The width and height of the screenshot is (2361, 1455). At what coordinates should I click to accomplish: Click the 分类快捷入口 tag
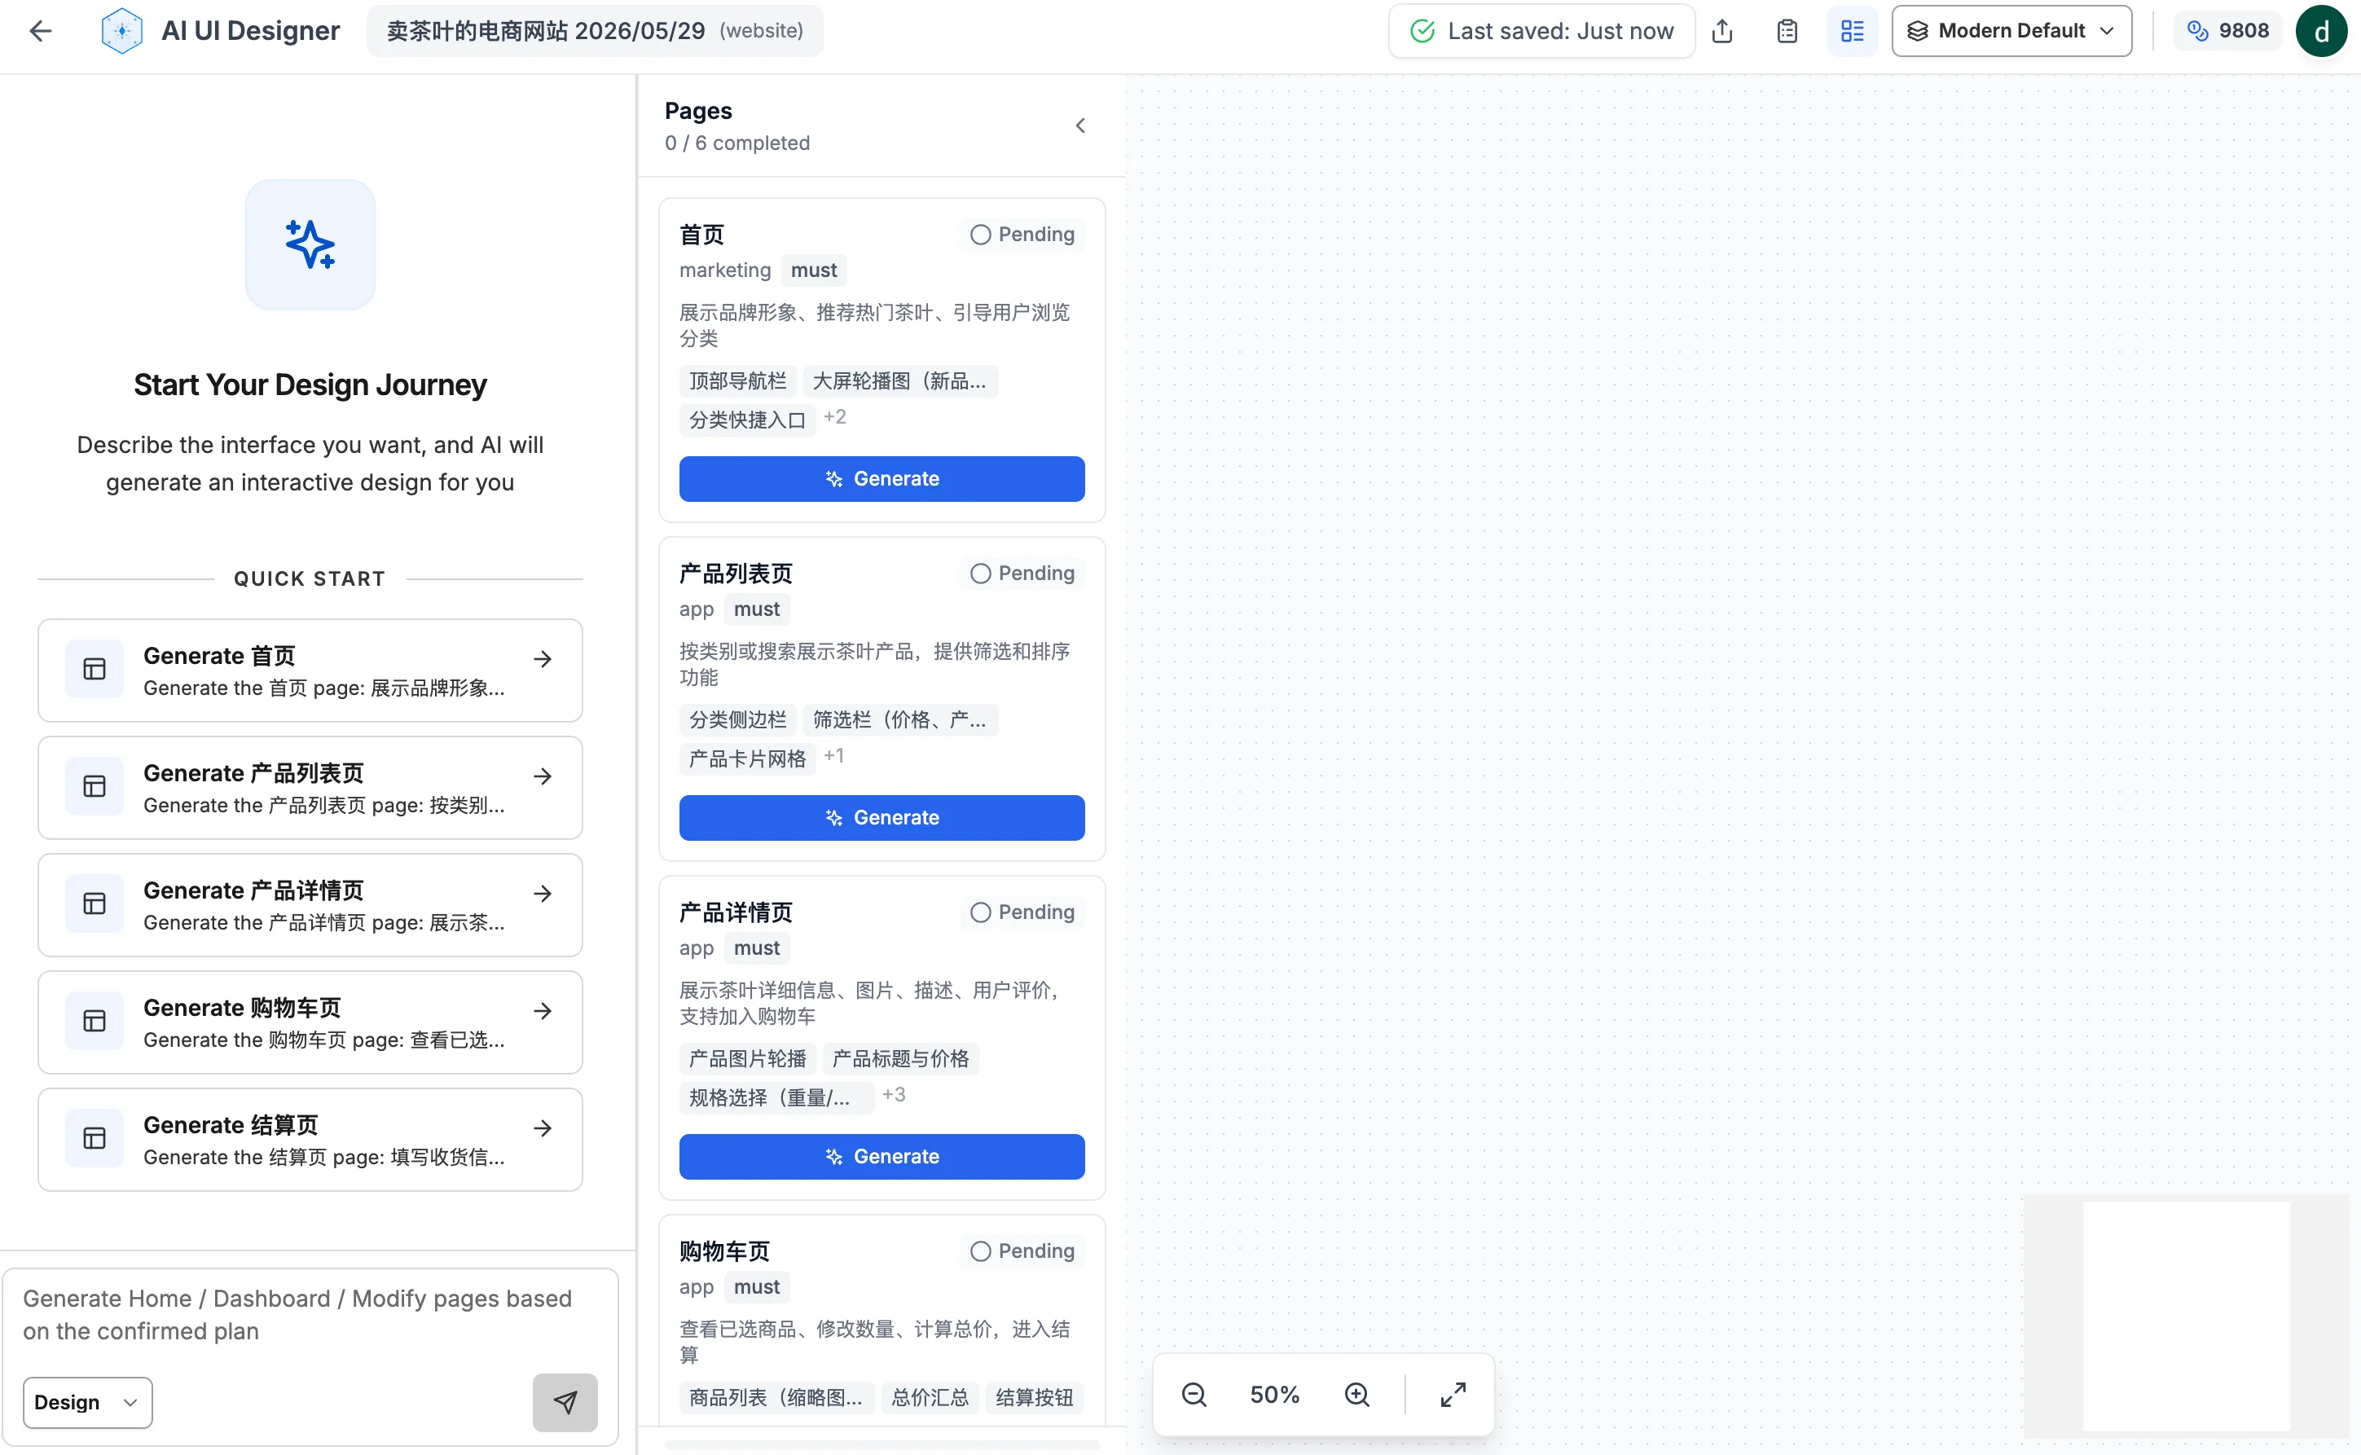tap(748, 420)
